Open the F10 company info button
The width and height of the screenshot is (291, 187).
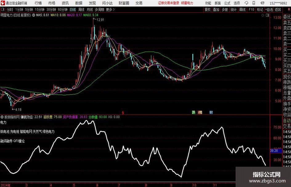pyautogui.click(x=251, y=10)
